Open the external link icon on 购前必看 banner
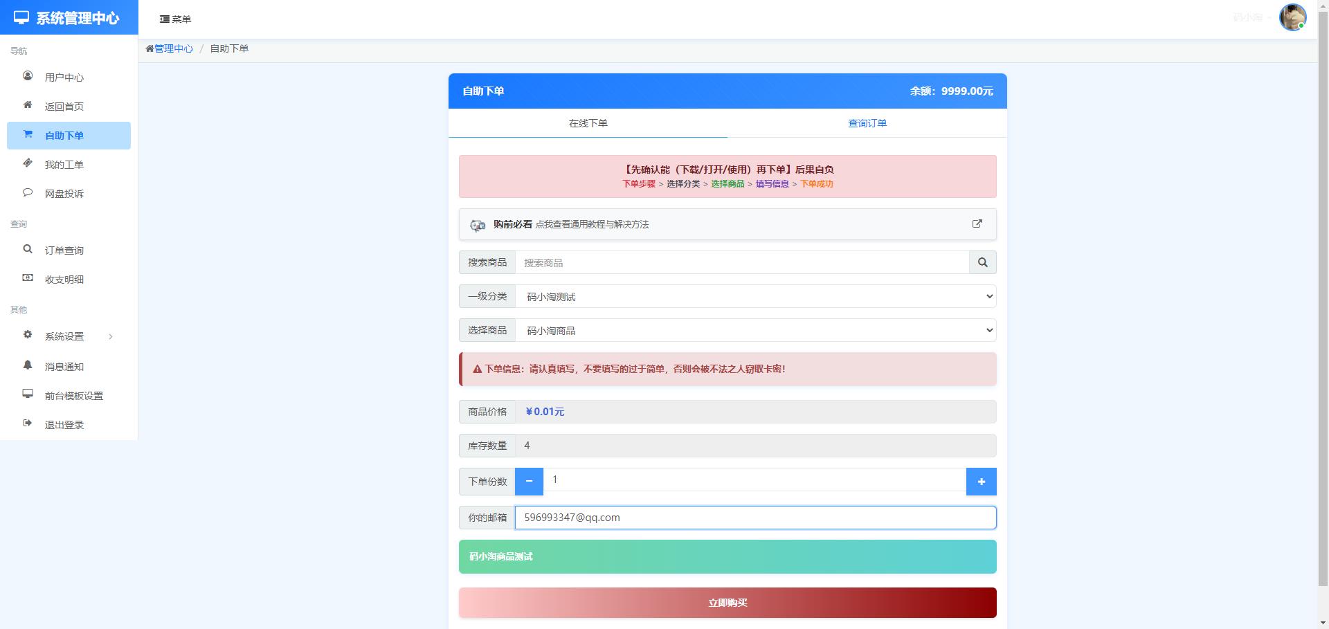 click(x=977, y=224)
